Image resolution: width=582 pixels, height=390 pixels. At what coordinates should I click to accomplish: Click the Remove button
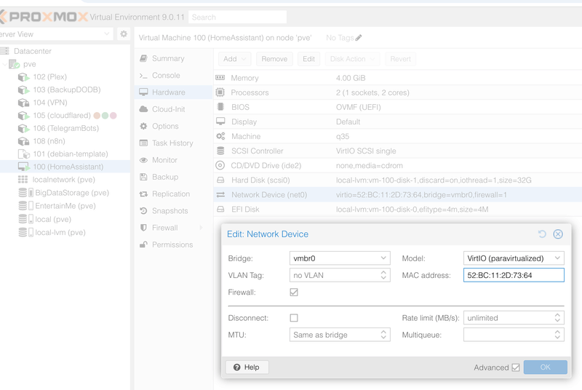274,59
